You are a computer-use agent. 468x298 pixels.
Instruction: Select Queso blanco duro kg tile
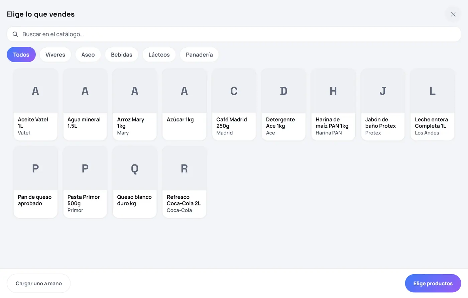coord(135,182)
